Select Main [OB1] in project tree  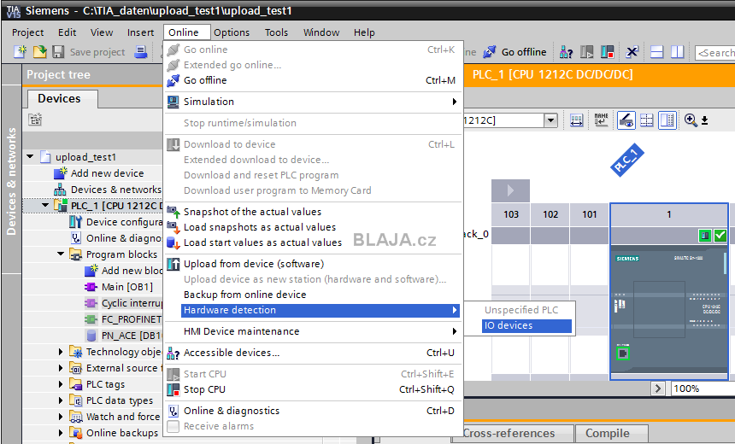(x=127, y=287)
